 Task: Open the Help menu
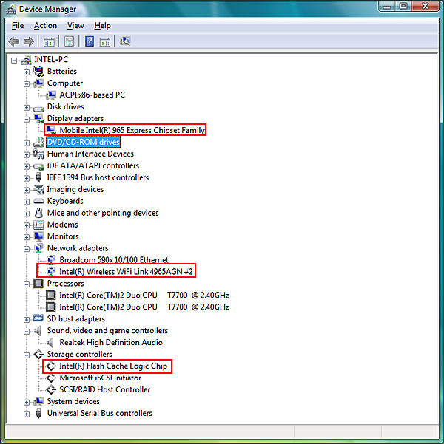102,25
